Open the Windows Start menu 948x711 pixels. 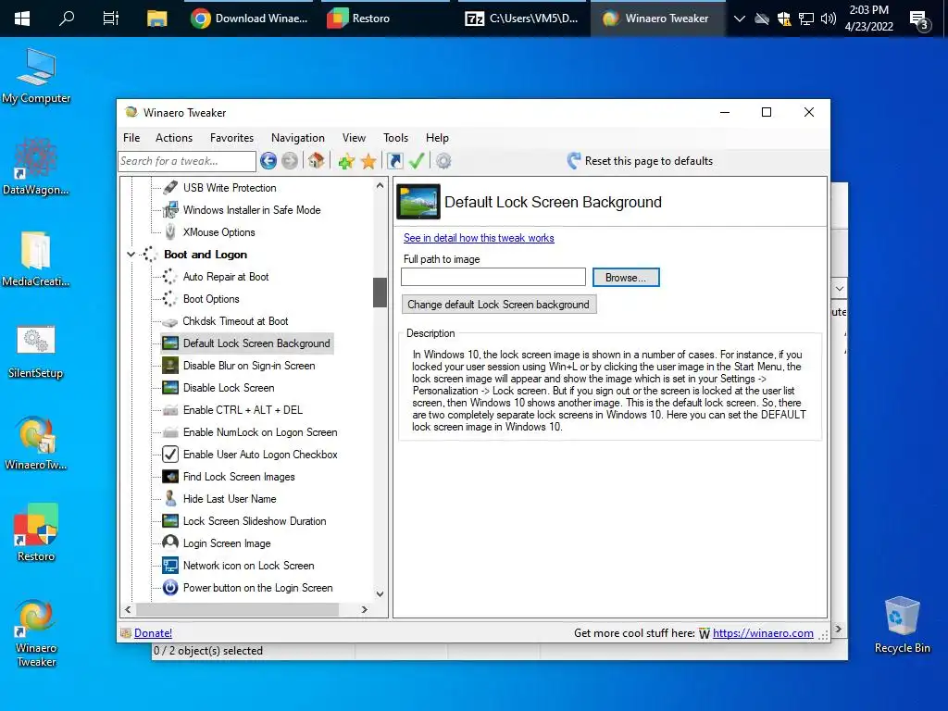22,19
